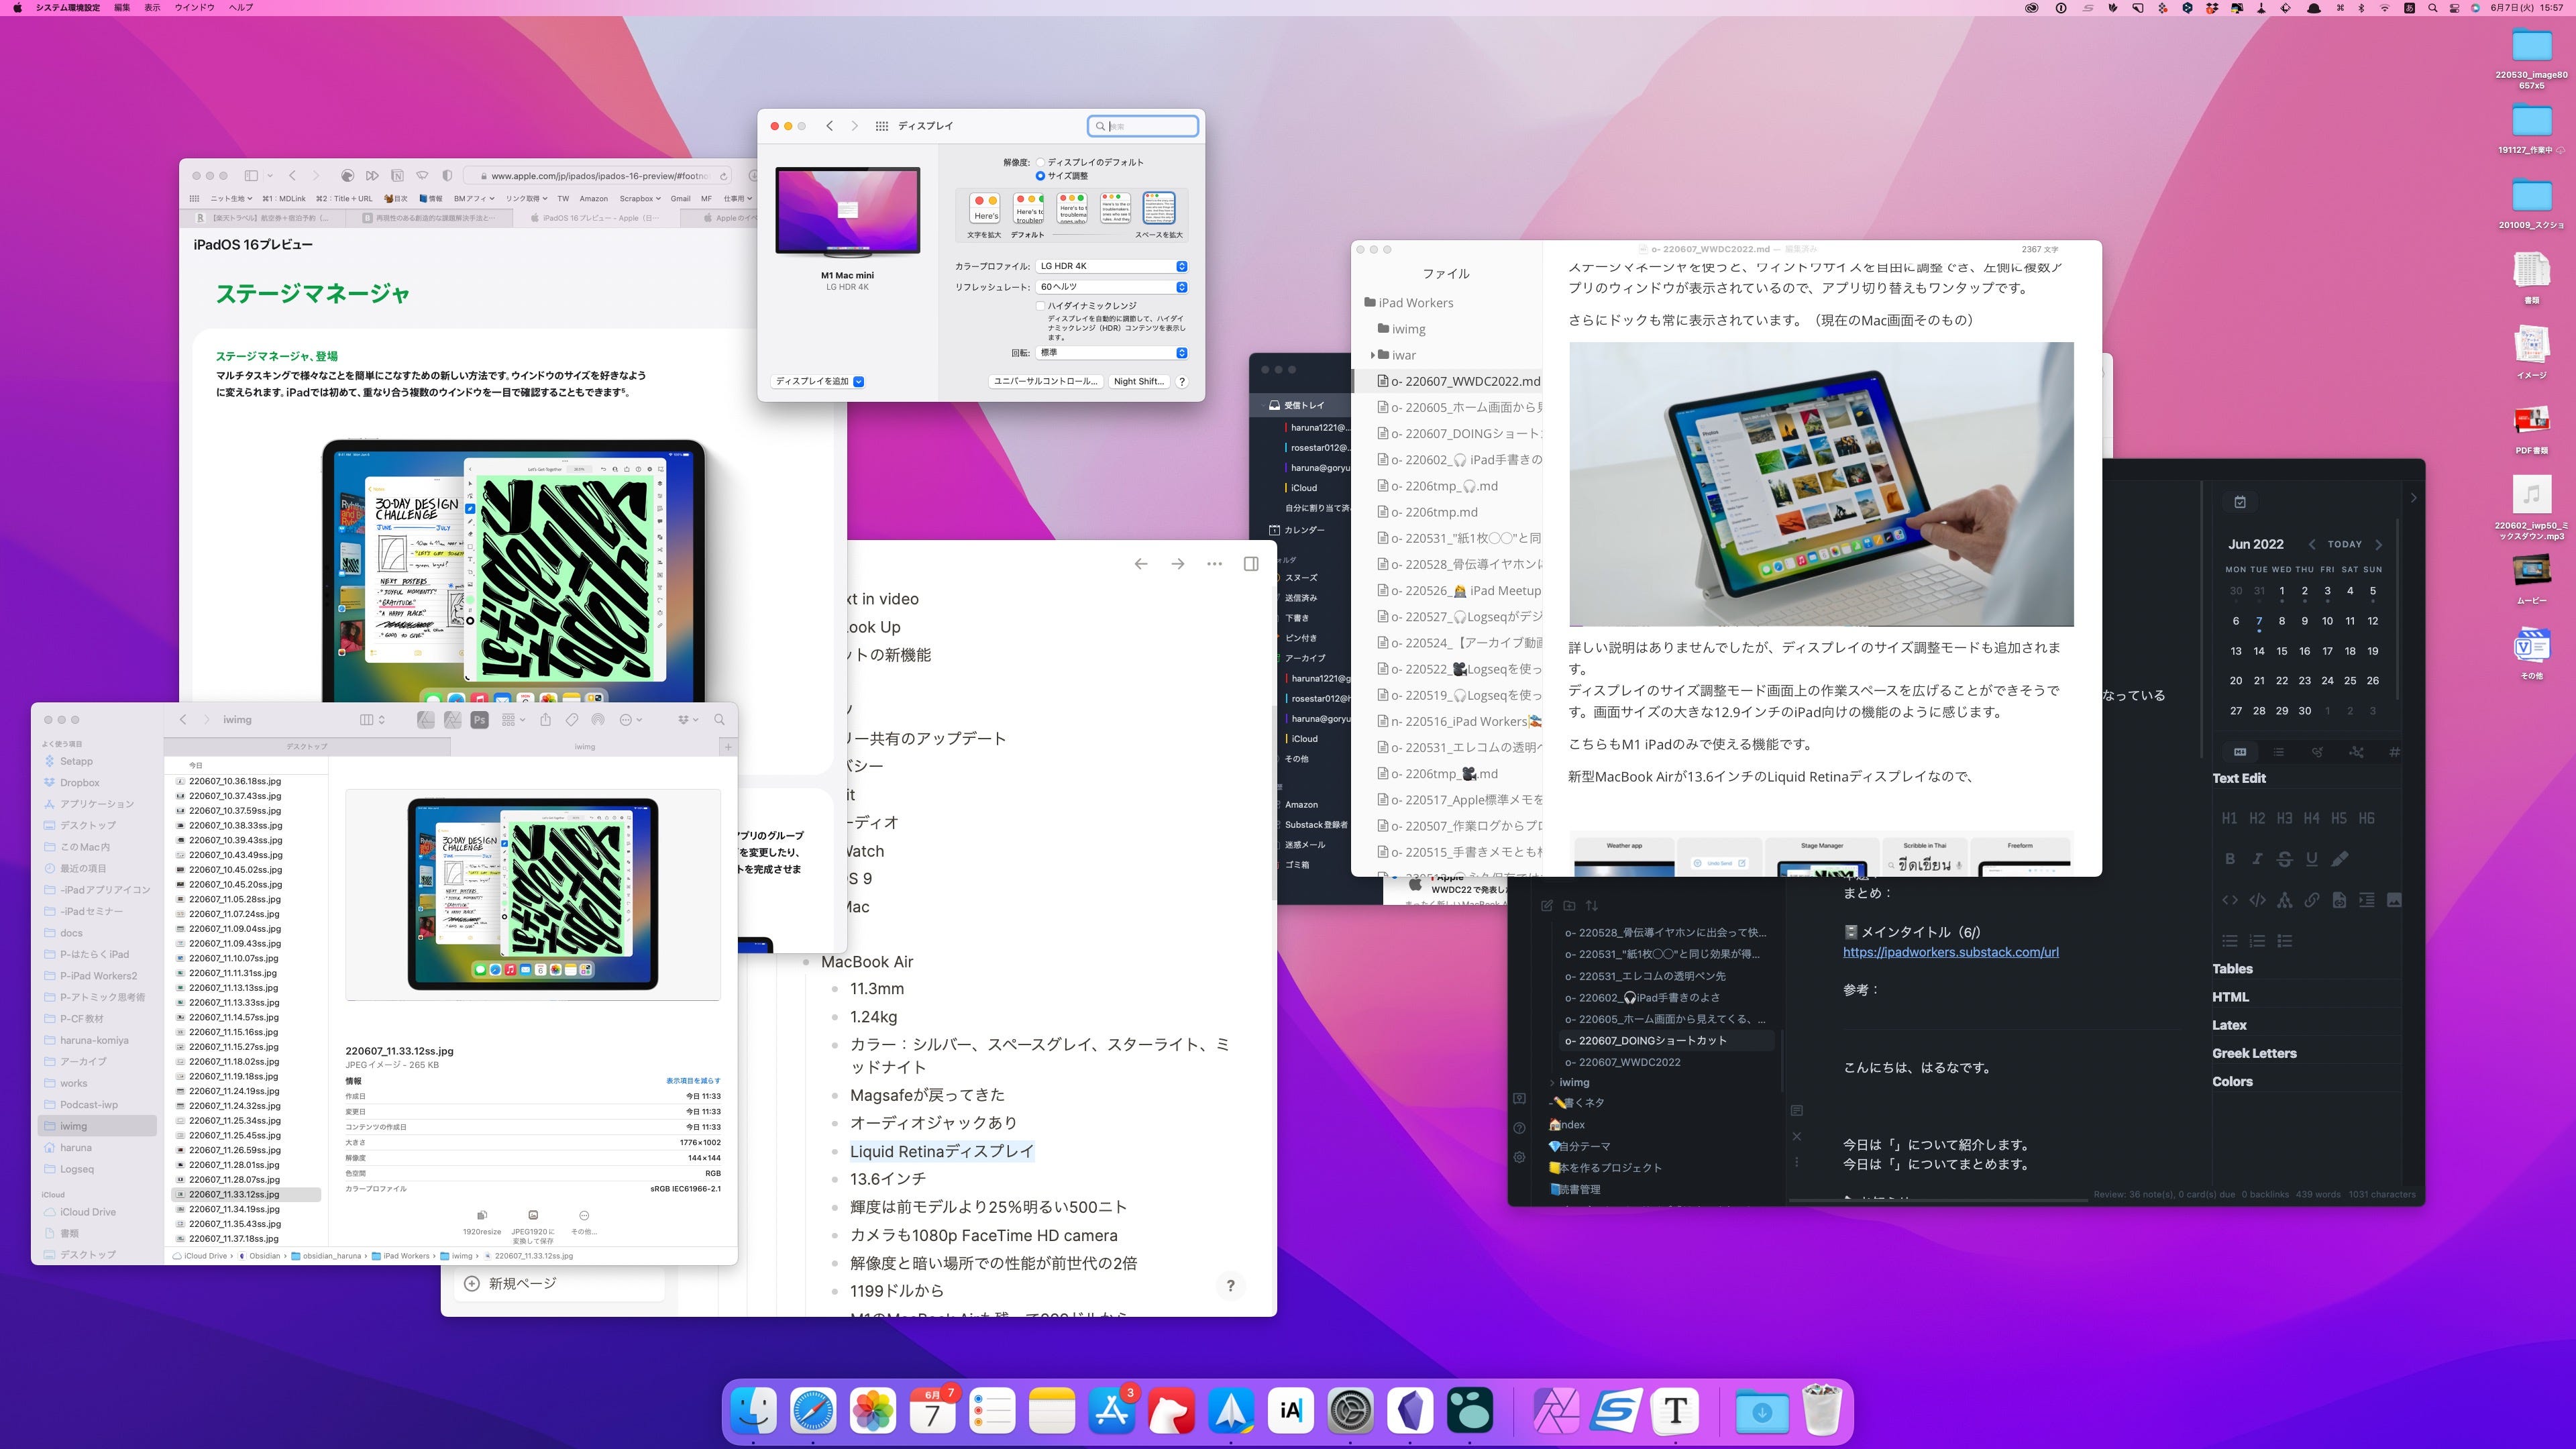2576x1449 pixels.
Task: Click the image icon in Text Edit panel
Action: (2394, 900)
